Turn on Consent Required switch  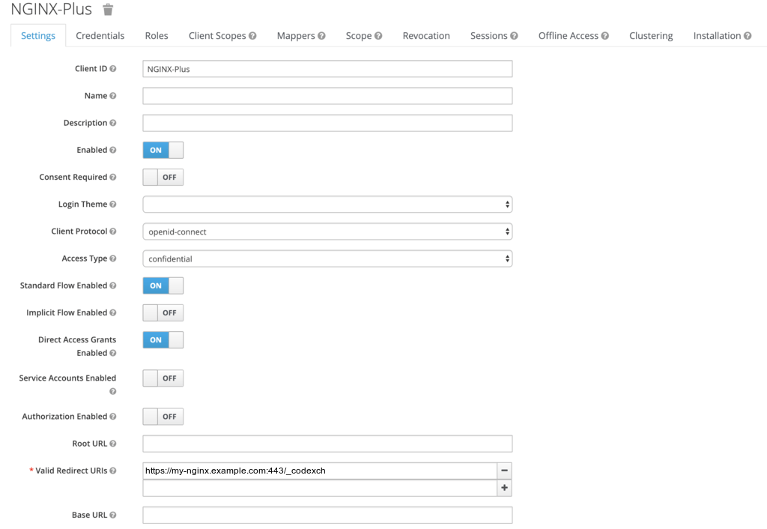pos(163,178)
